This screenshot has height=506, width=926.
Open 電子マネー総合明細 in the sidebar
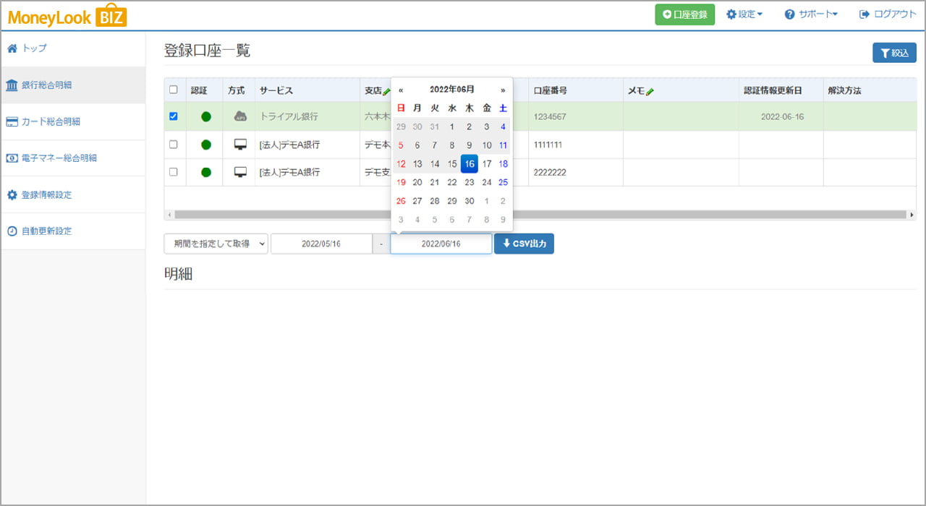pos(72,158)
